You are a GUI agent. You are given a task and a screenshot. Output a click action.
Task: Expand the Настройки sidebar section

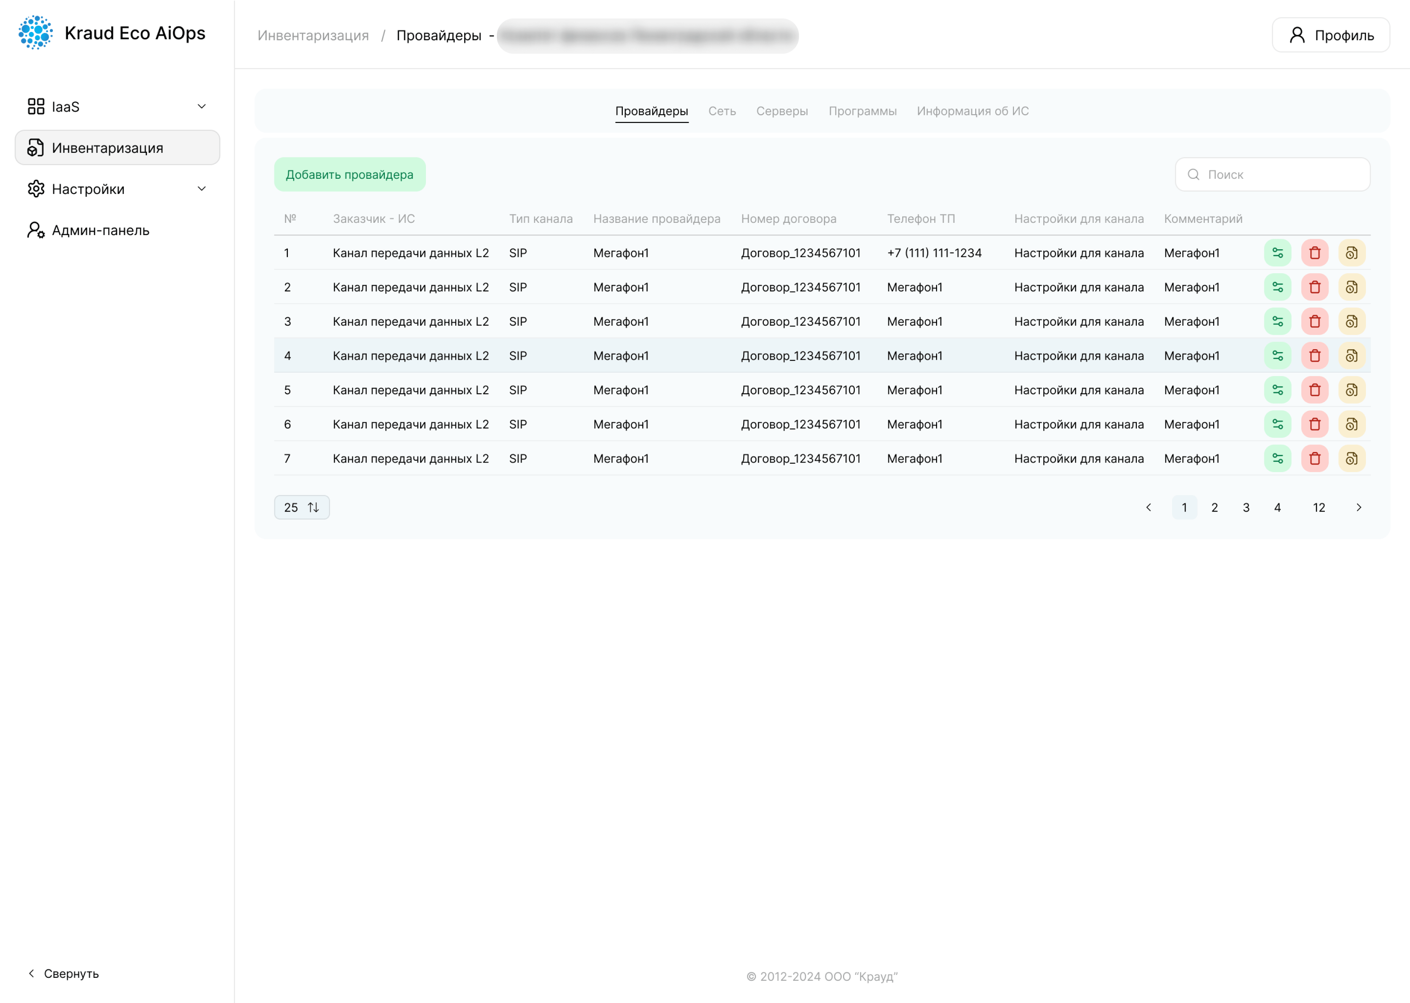pos(201,189)
